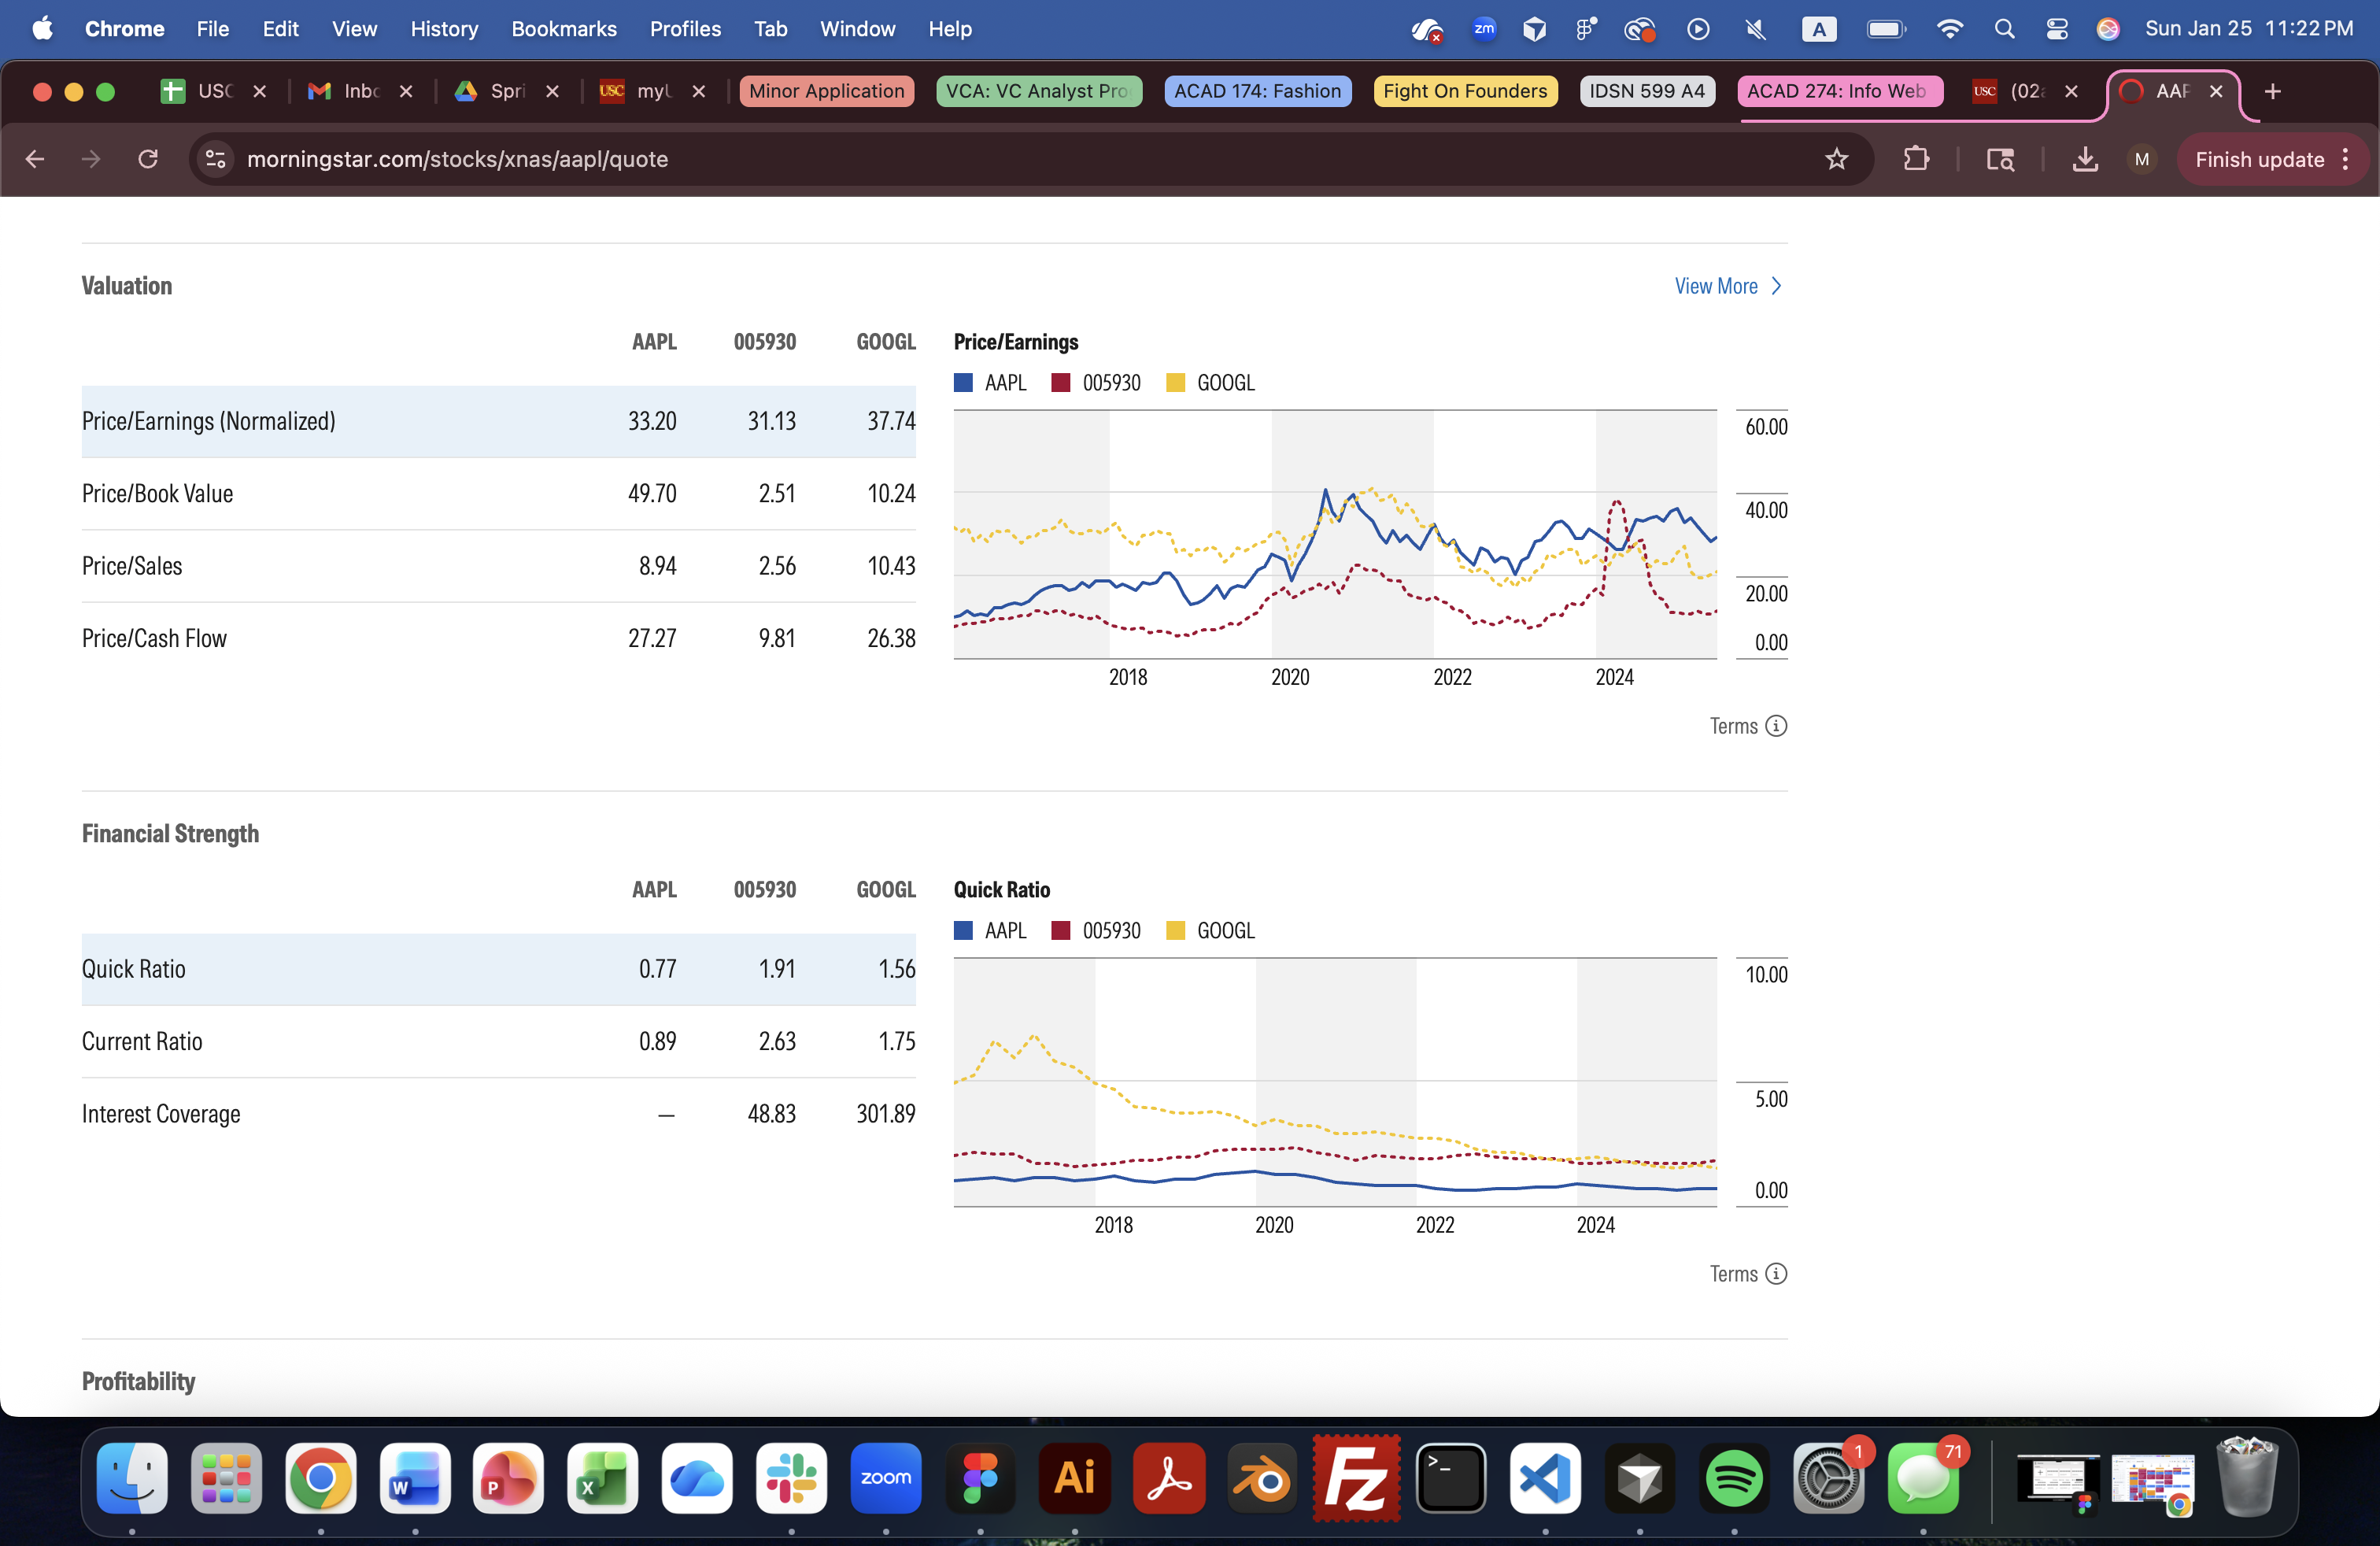Toggle the 005930 legend in the Price/Earnings chart
Image resolution: width=2380 pixels, height=1546 pixels.
click(1110, 383)
